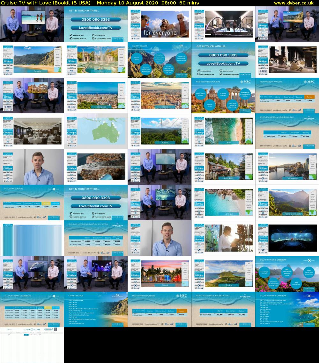Open the Lotus Spa pool thumbnail
The height and width of the screenshot is (363, 319).
click(x=223, y=24)
